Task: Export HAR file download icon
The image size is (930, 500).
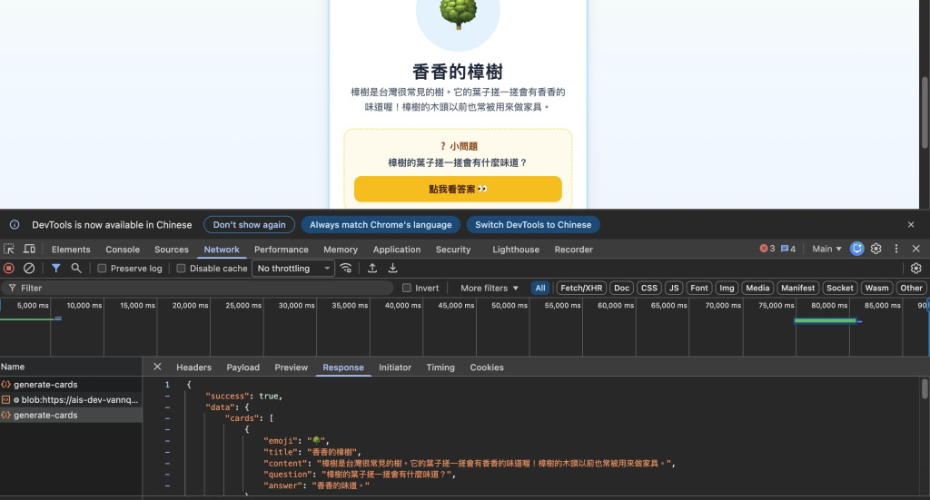Action: click(x=392, y=269)
